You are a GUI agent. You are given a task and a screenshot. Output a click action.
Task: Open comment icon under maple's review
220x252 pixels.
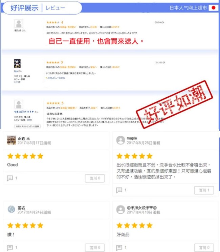click(x=119, y=190)
